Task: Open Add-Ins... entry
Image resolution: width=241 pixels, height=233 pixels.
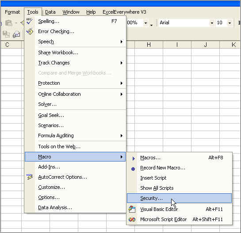Action: pyautogui.click(x=75, y=167)
